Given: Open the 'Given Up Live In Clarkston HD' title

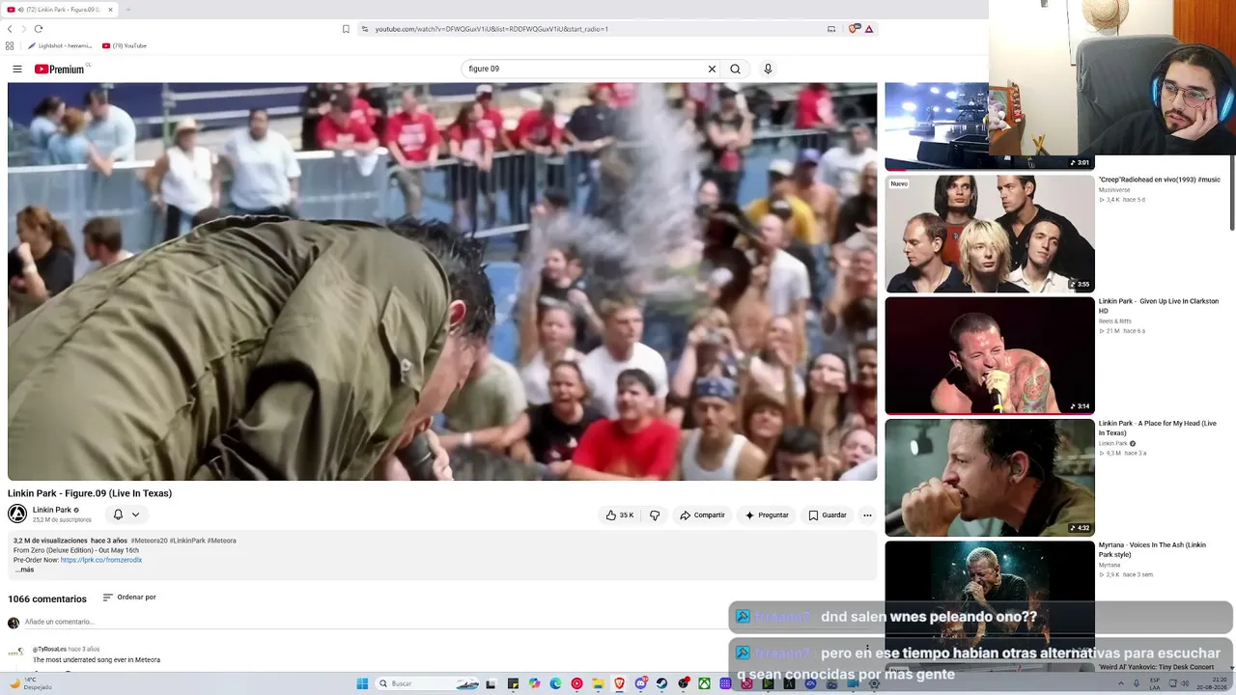Looking at the screenshot, I should (x=1159, y=306).
